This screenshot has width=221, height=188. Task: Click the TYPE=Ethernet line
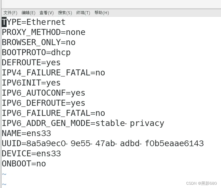(33, 22)
